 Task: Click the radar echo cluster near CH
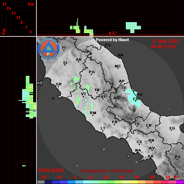tap(134, 98)
